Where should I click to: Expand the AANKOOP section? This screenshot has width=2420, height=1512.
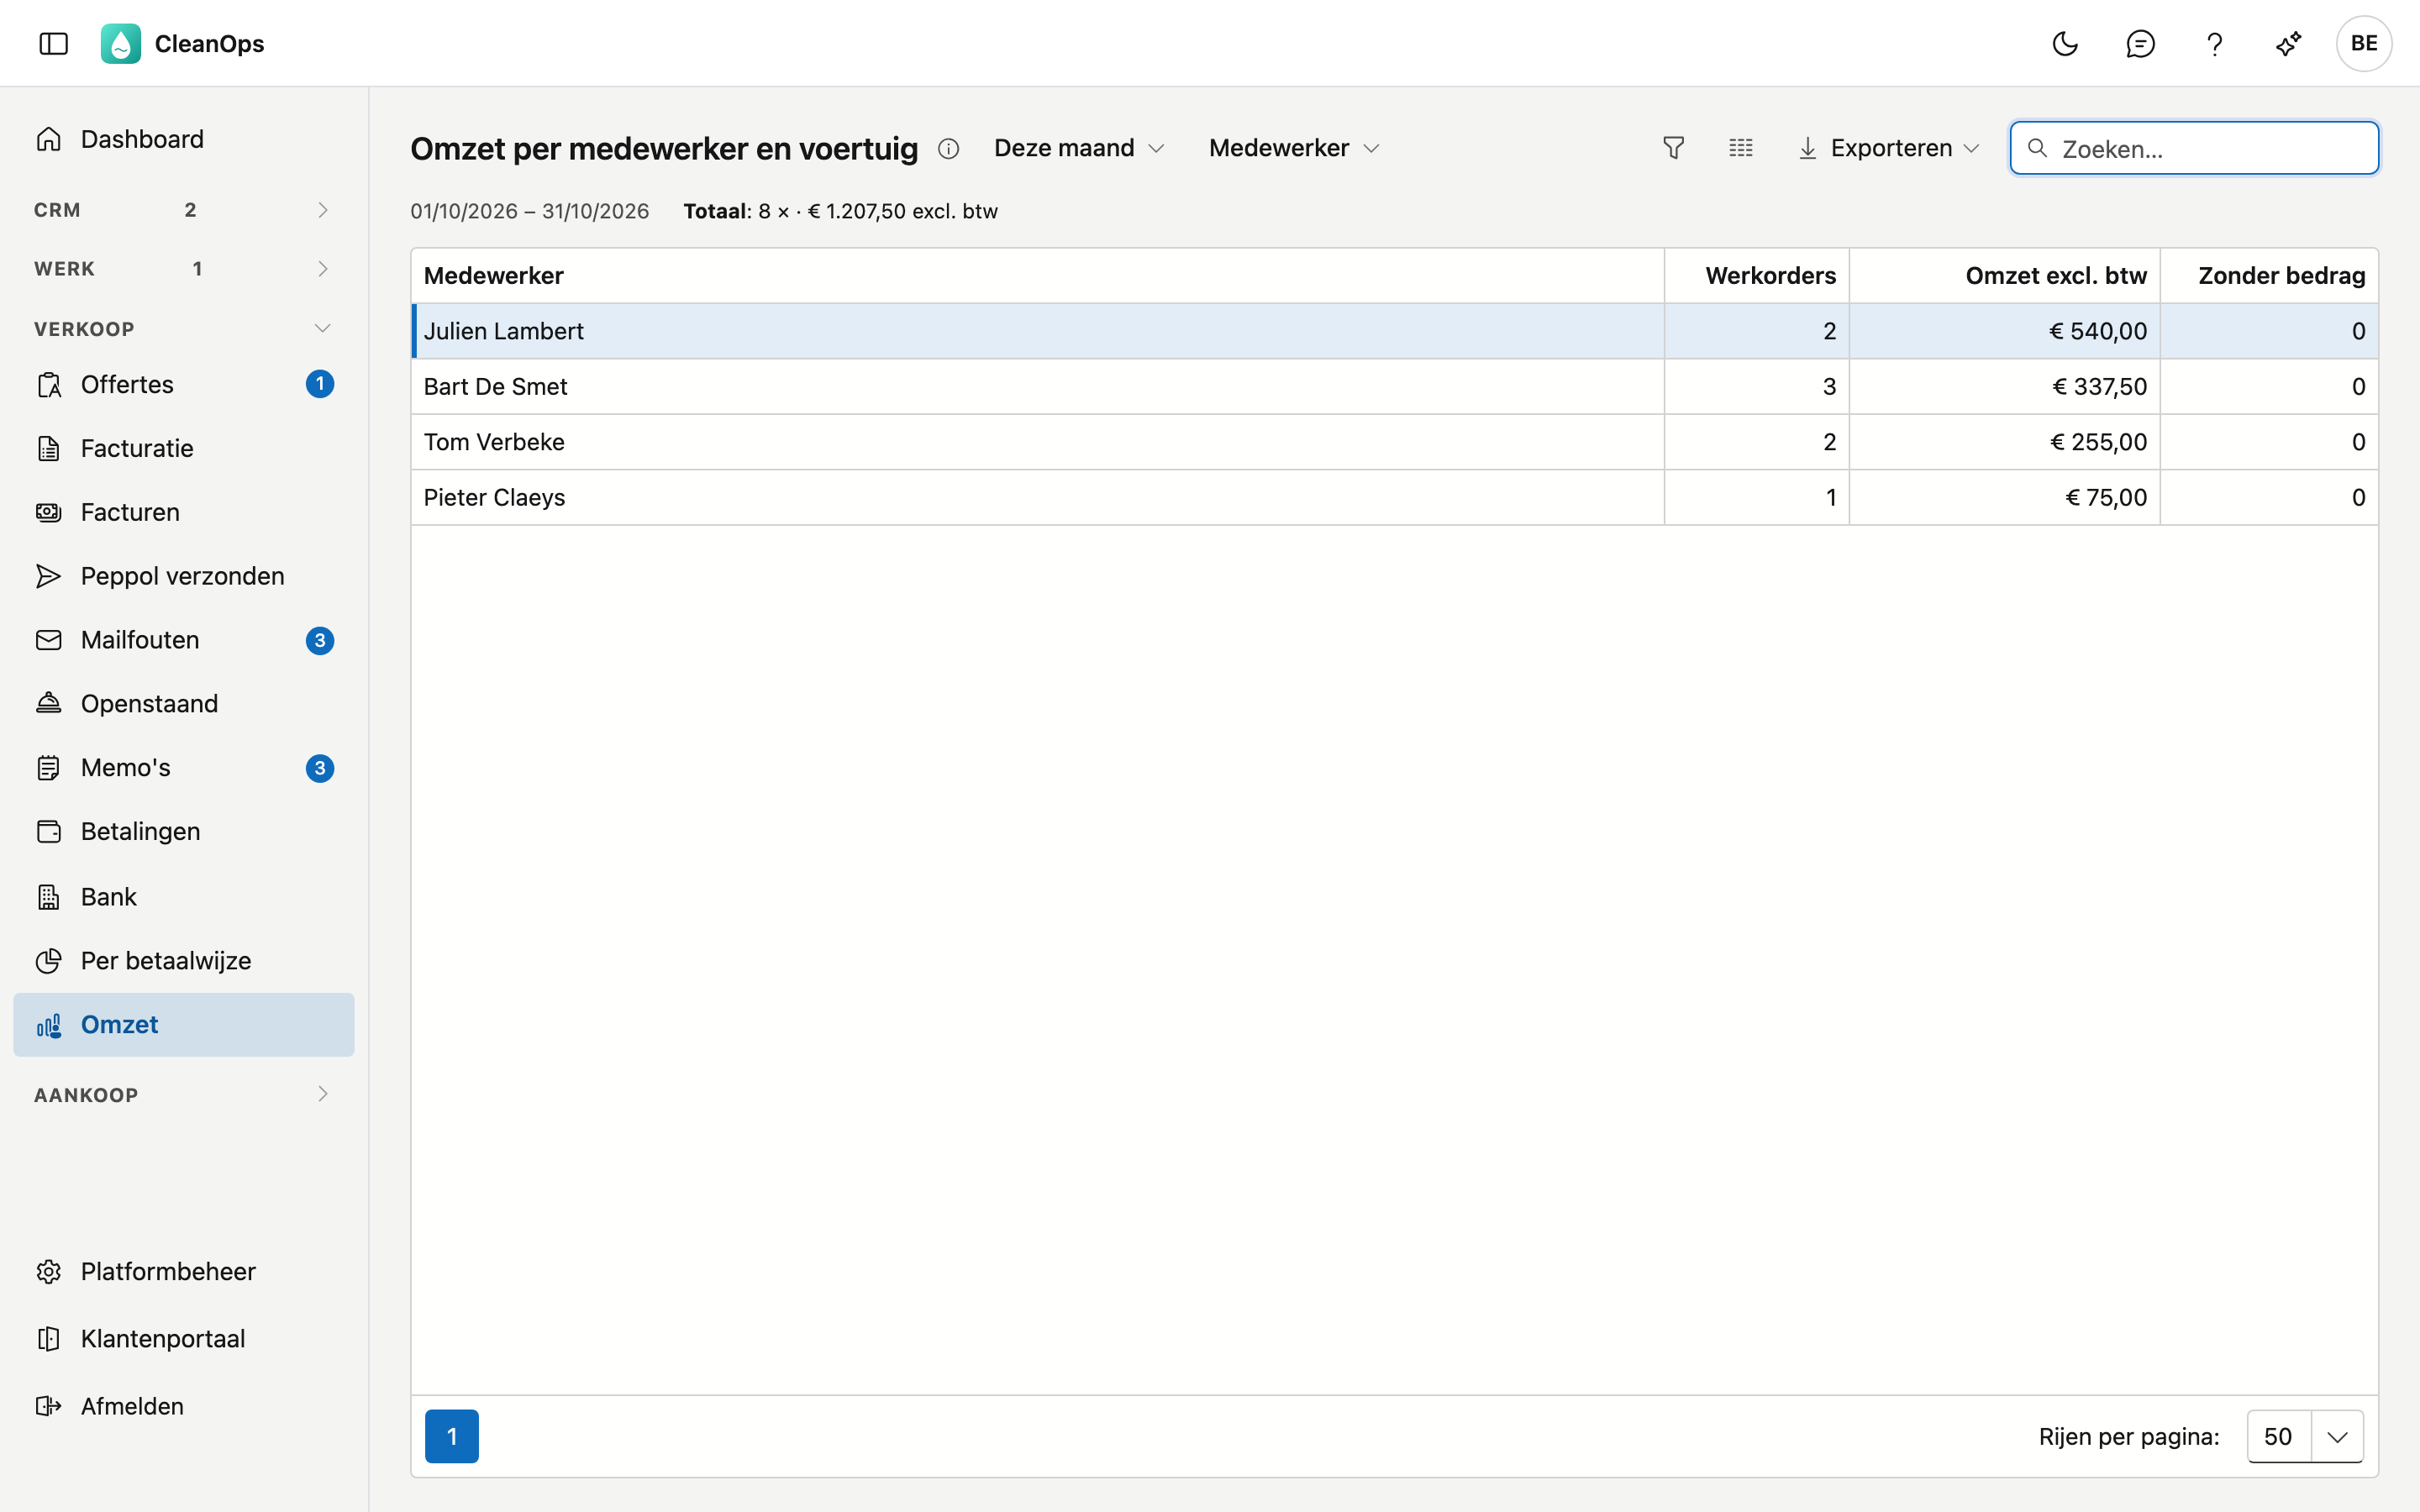pos(184,1094)
